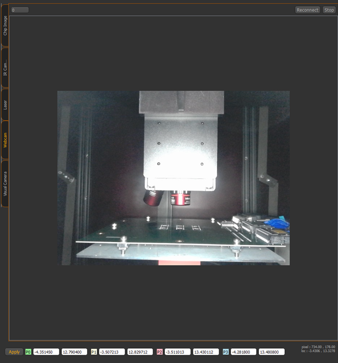Edit the P3 Y value 13.480800
The image size is (338, 363).
[271, 352]
